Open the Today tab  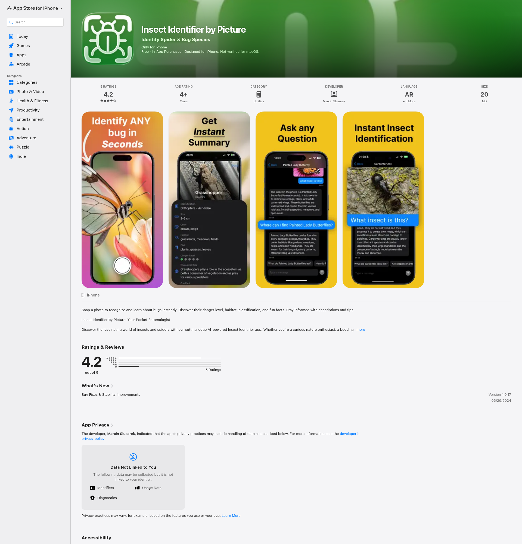point(35,36)
